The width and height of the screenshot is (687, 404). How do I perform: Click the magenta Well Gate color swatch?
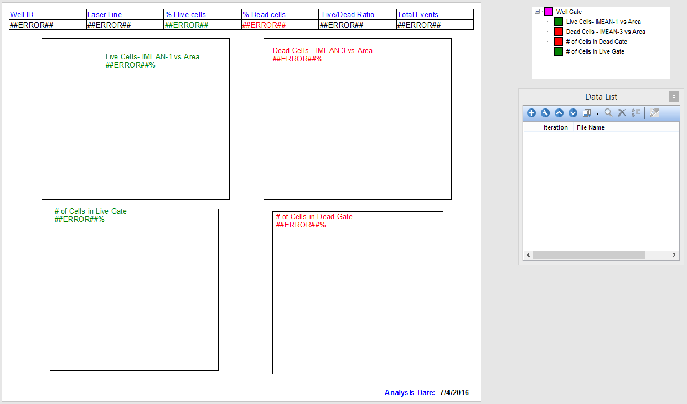549,12
